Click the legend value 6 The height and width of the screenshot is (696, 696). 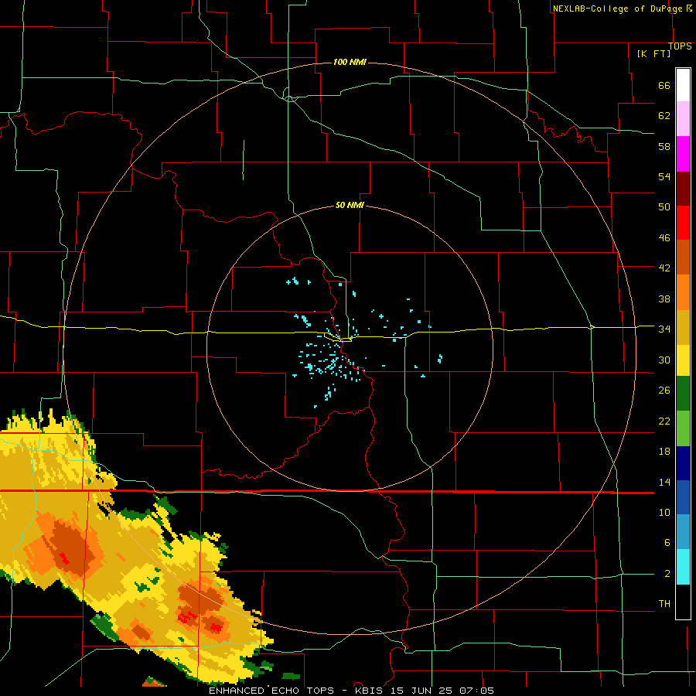click(x=667, y=543)
